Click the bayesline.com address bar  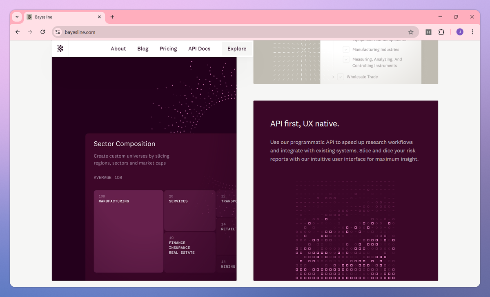pyautogui.click(x=235, y=32)
